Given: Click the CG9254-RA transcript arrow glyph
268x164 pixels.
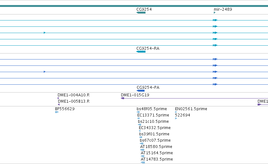Looking at the screenshot, I should 141,52.
